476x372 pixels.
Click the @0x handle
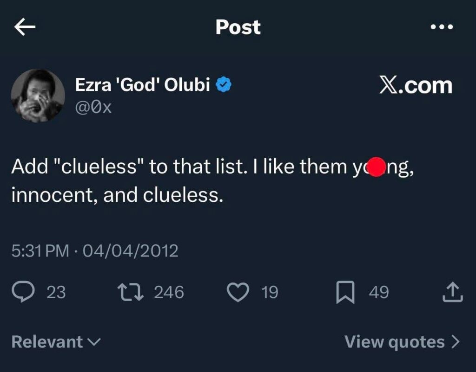tap(93, 108)
